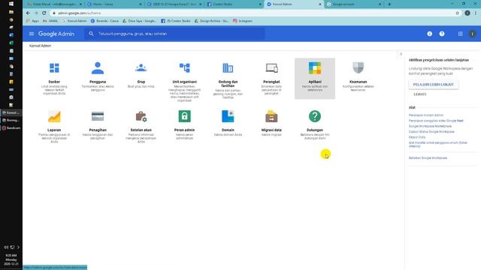Open the Google Admin hamburger menu

[x=32, y=34]
